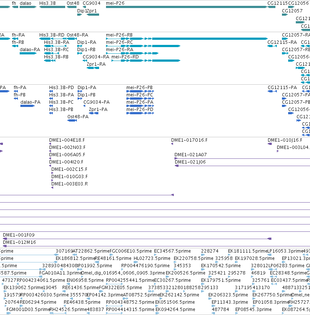Click protein mei-P26-PB label

[x=140, y=88]
